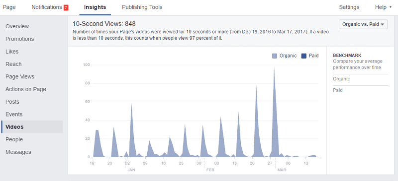398x181 pixels.
Task: Select the Paid benchmark option
Action: pyautogui.click(x=338, y=90)
